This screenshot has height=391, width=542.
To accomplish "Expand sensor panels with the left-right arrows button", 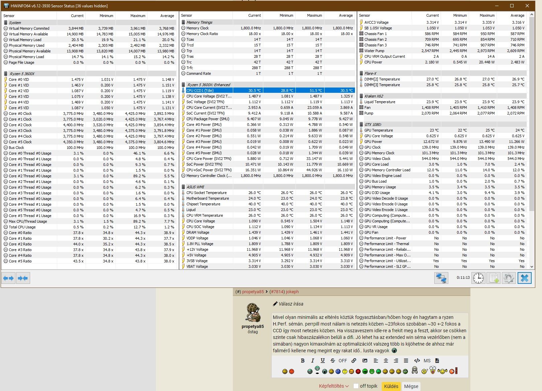I will coord(8,278).
